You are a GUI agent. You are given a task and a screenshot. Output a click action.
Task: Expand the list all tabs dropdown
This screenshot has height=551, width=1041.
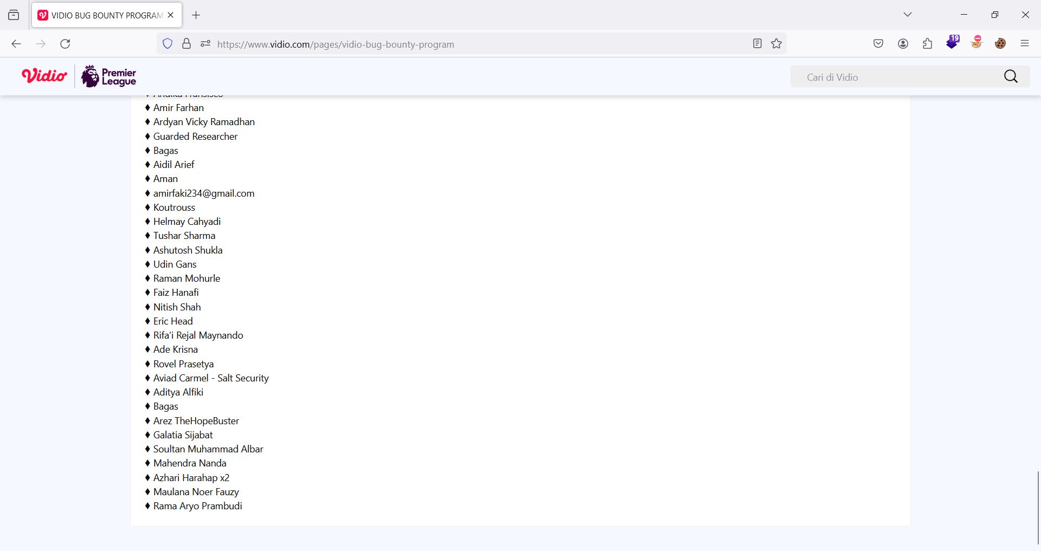(908, 15)
